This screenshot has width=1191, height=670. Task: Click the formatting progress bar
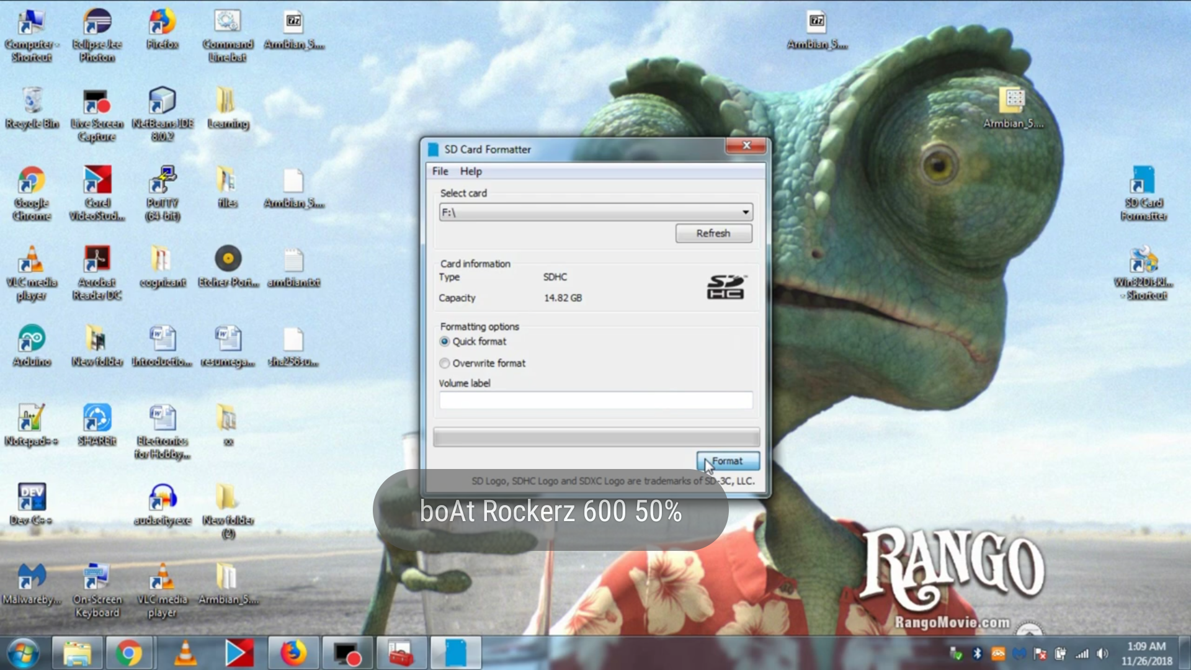[x=595, y=437]
